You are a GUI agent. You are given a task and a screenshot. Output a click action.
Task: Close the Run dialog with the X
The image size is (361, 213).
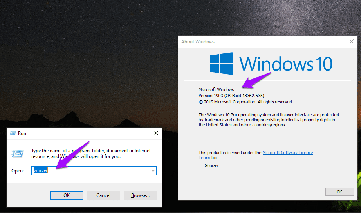(156, 133)
